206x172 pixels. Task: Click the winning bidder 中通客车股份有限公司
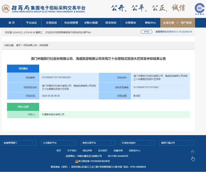click(x=53, y=114)
